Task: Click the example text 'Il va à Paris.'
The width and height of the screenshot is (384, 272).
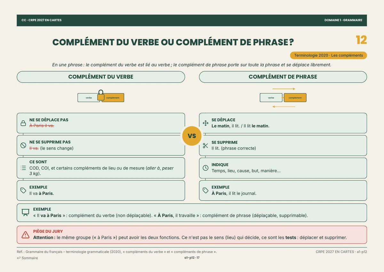Action: (42, 193)
